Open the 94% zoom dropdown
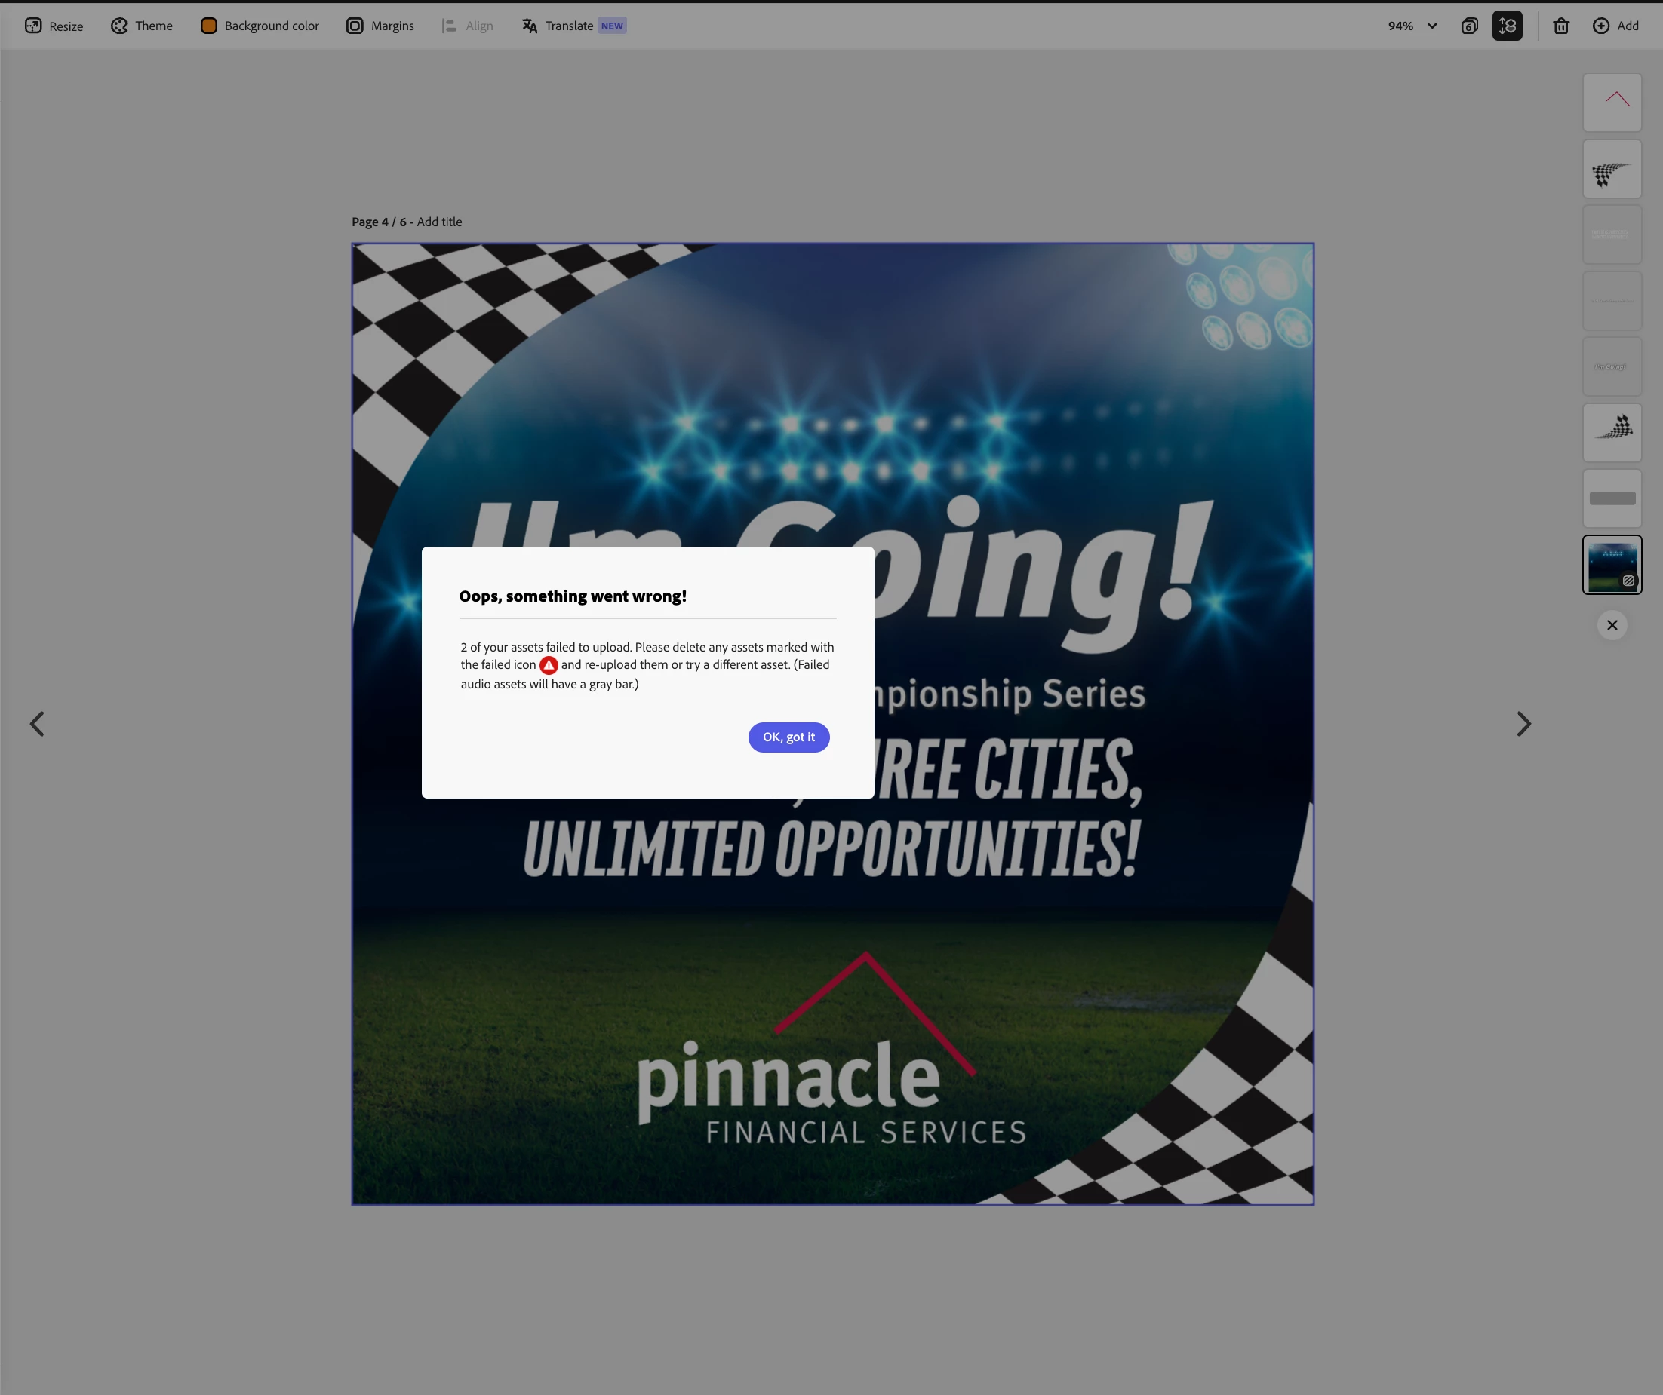 coord(1412,26)
